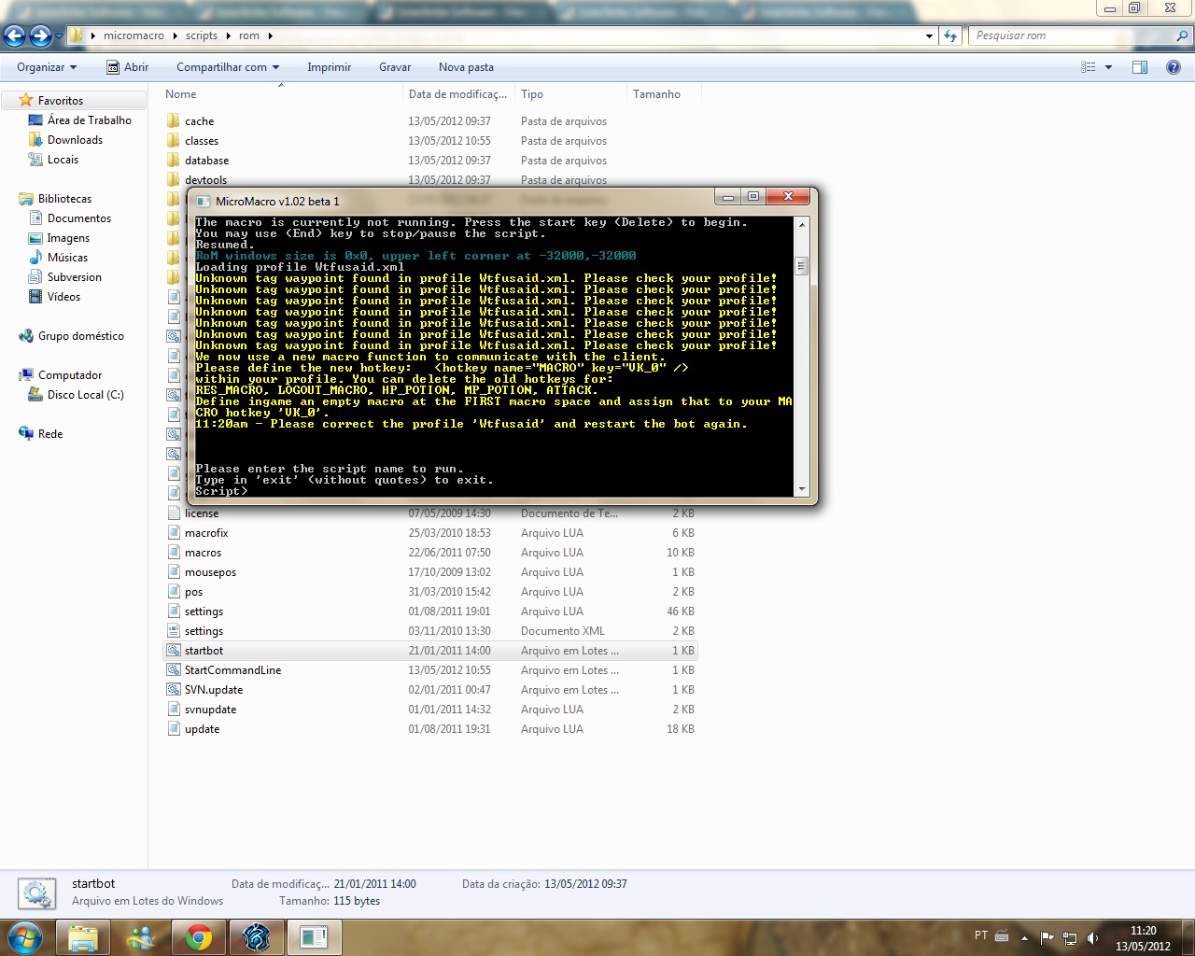Viewport: 1195px width, 956px height.
Task: Open Windows Live Messenger taskbar icon
Action: (x=141, y=937)
